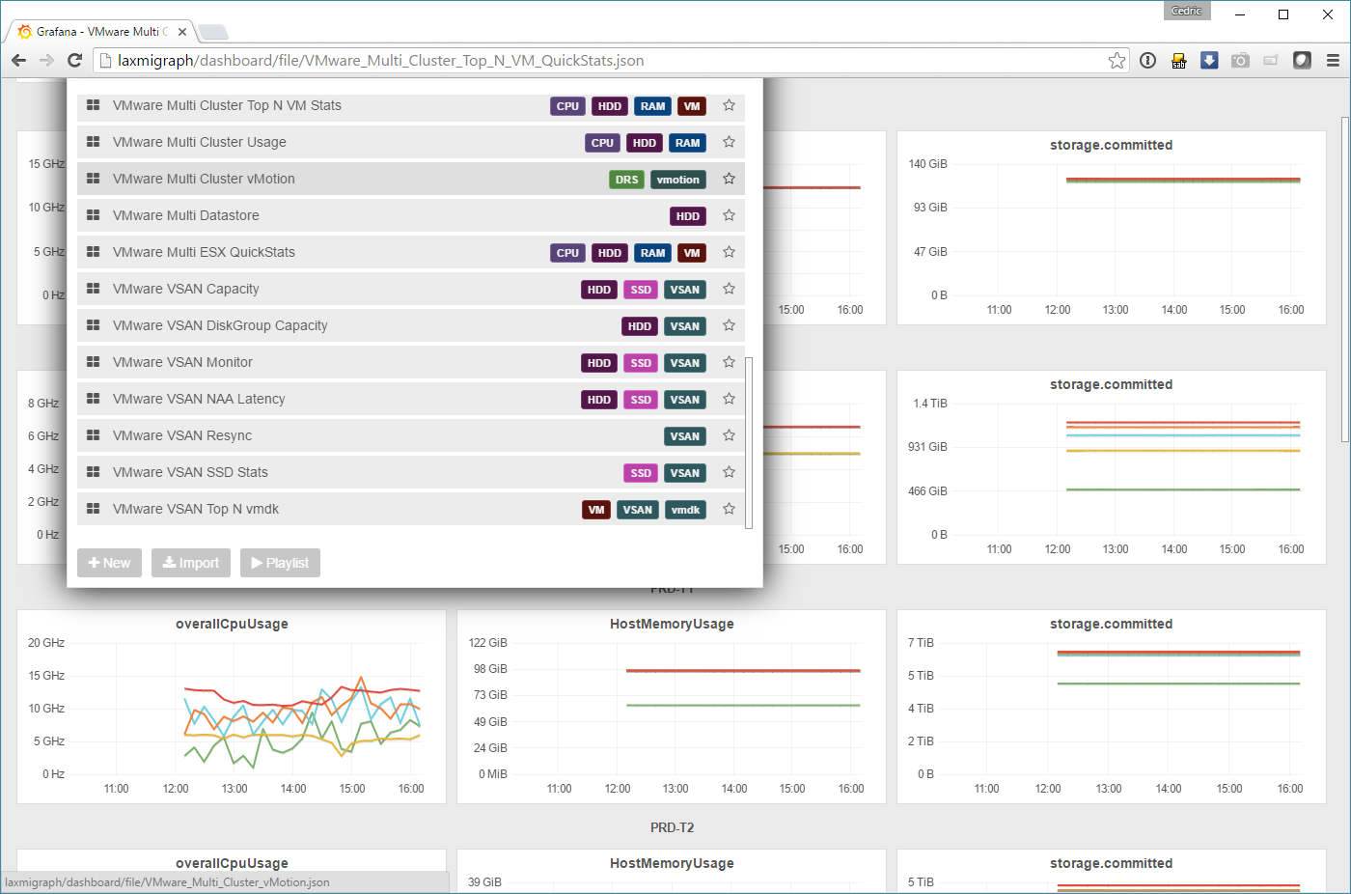1351x894 pixels.
Task: Start the Playlist button
Action: 280,563
